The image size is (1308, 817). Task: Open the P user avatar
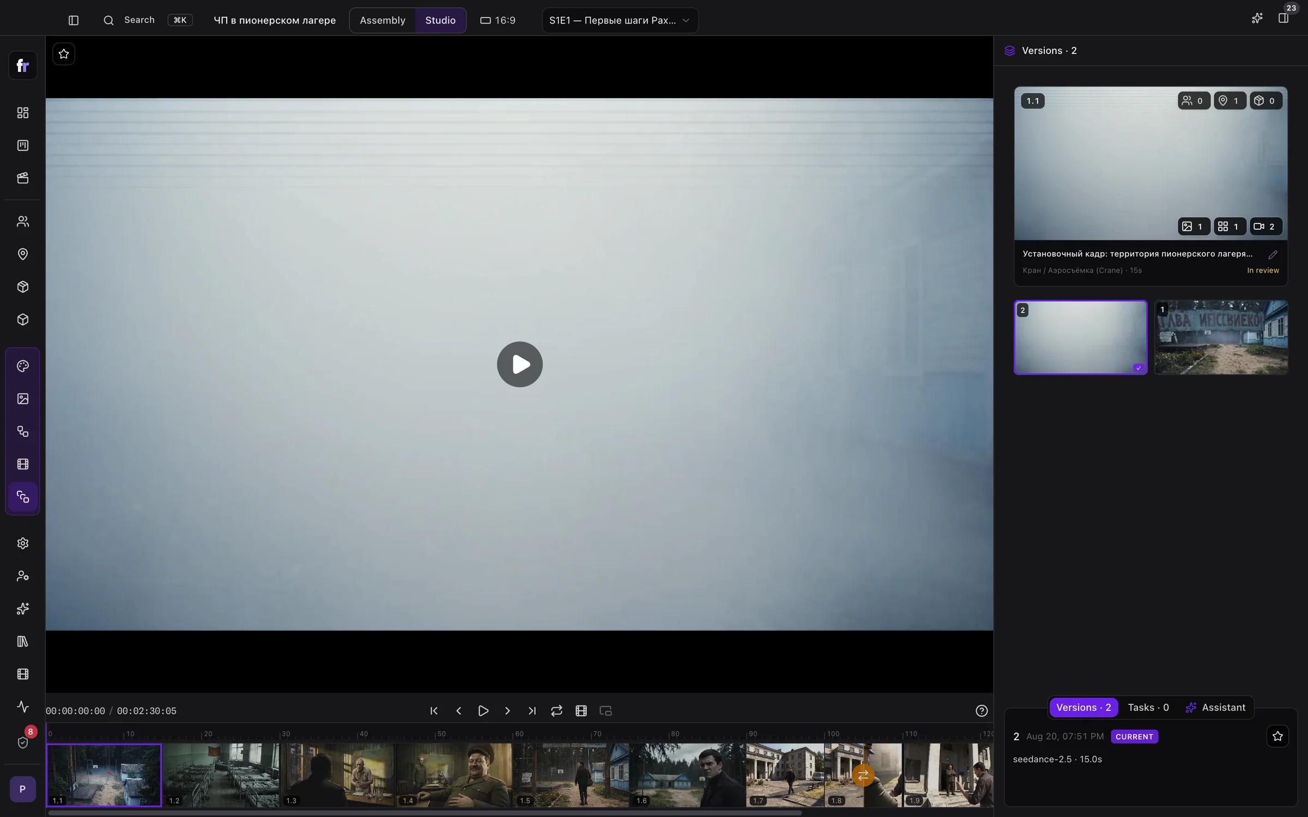point(23,789)
